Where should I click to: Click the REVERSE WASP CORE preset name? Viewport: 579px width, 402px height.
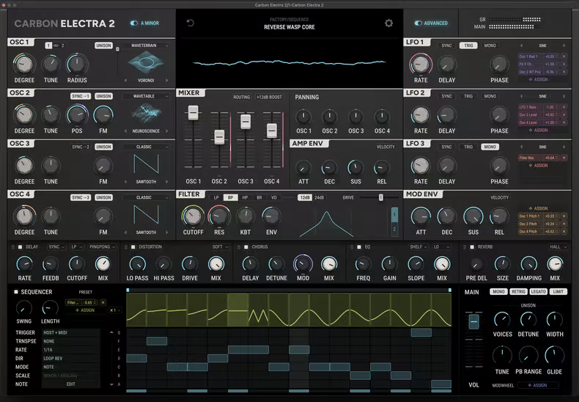pyautogui.click(x=289, y=27)
